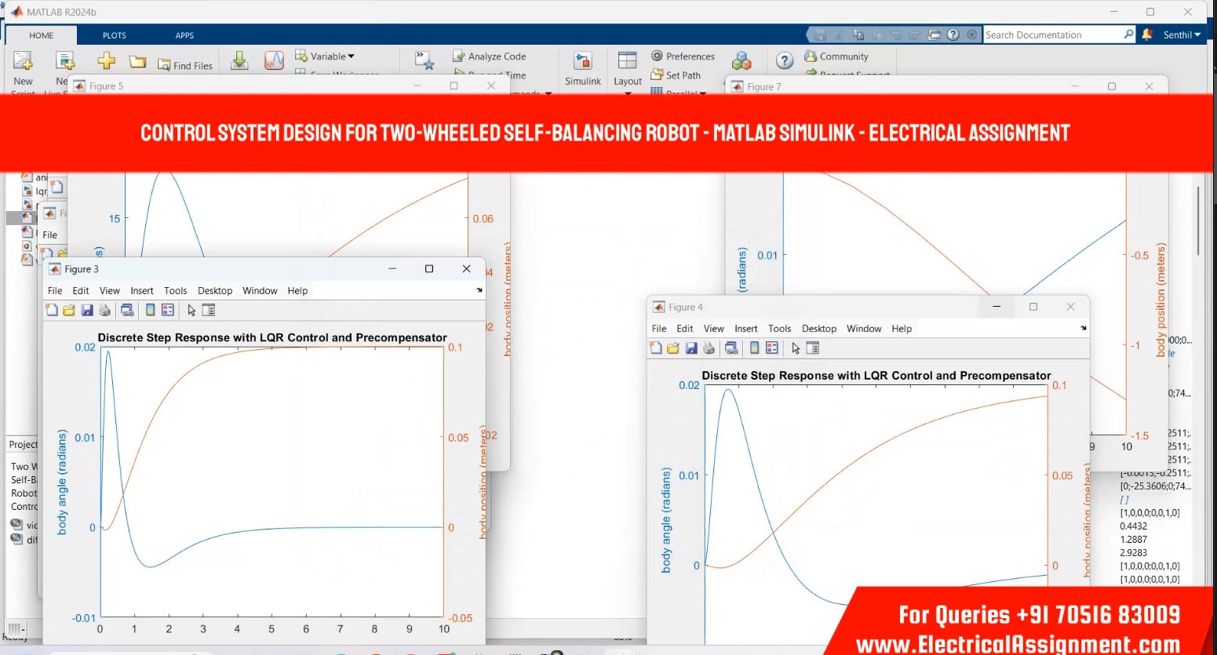This screenshot has height=655, width=1217.
Task: Click Save Figure icon in Figure 3
Action: click(87, 311)
